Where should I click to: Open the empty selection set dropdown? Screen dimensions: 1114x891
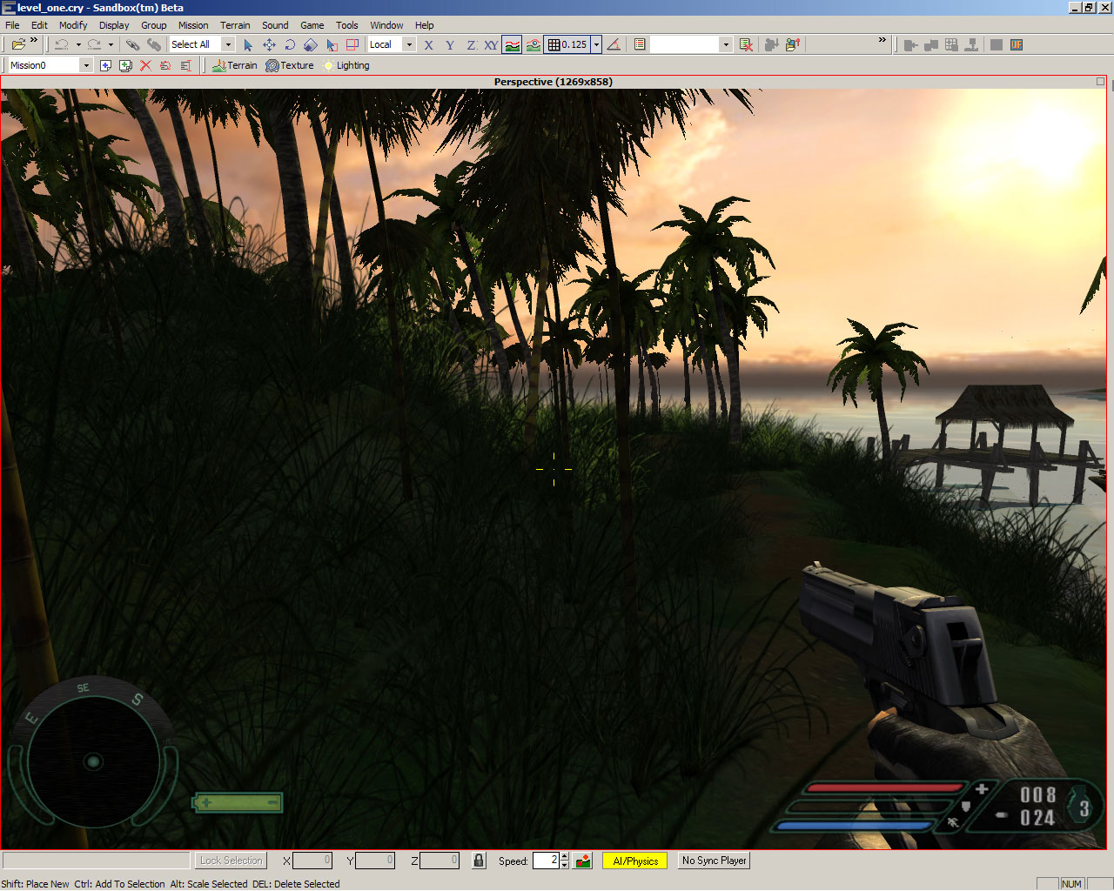(726, 44)
